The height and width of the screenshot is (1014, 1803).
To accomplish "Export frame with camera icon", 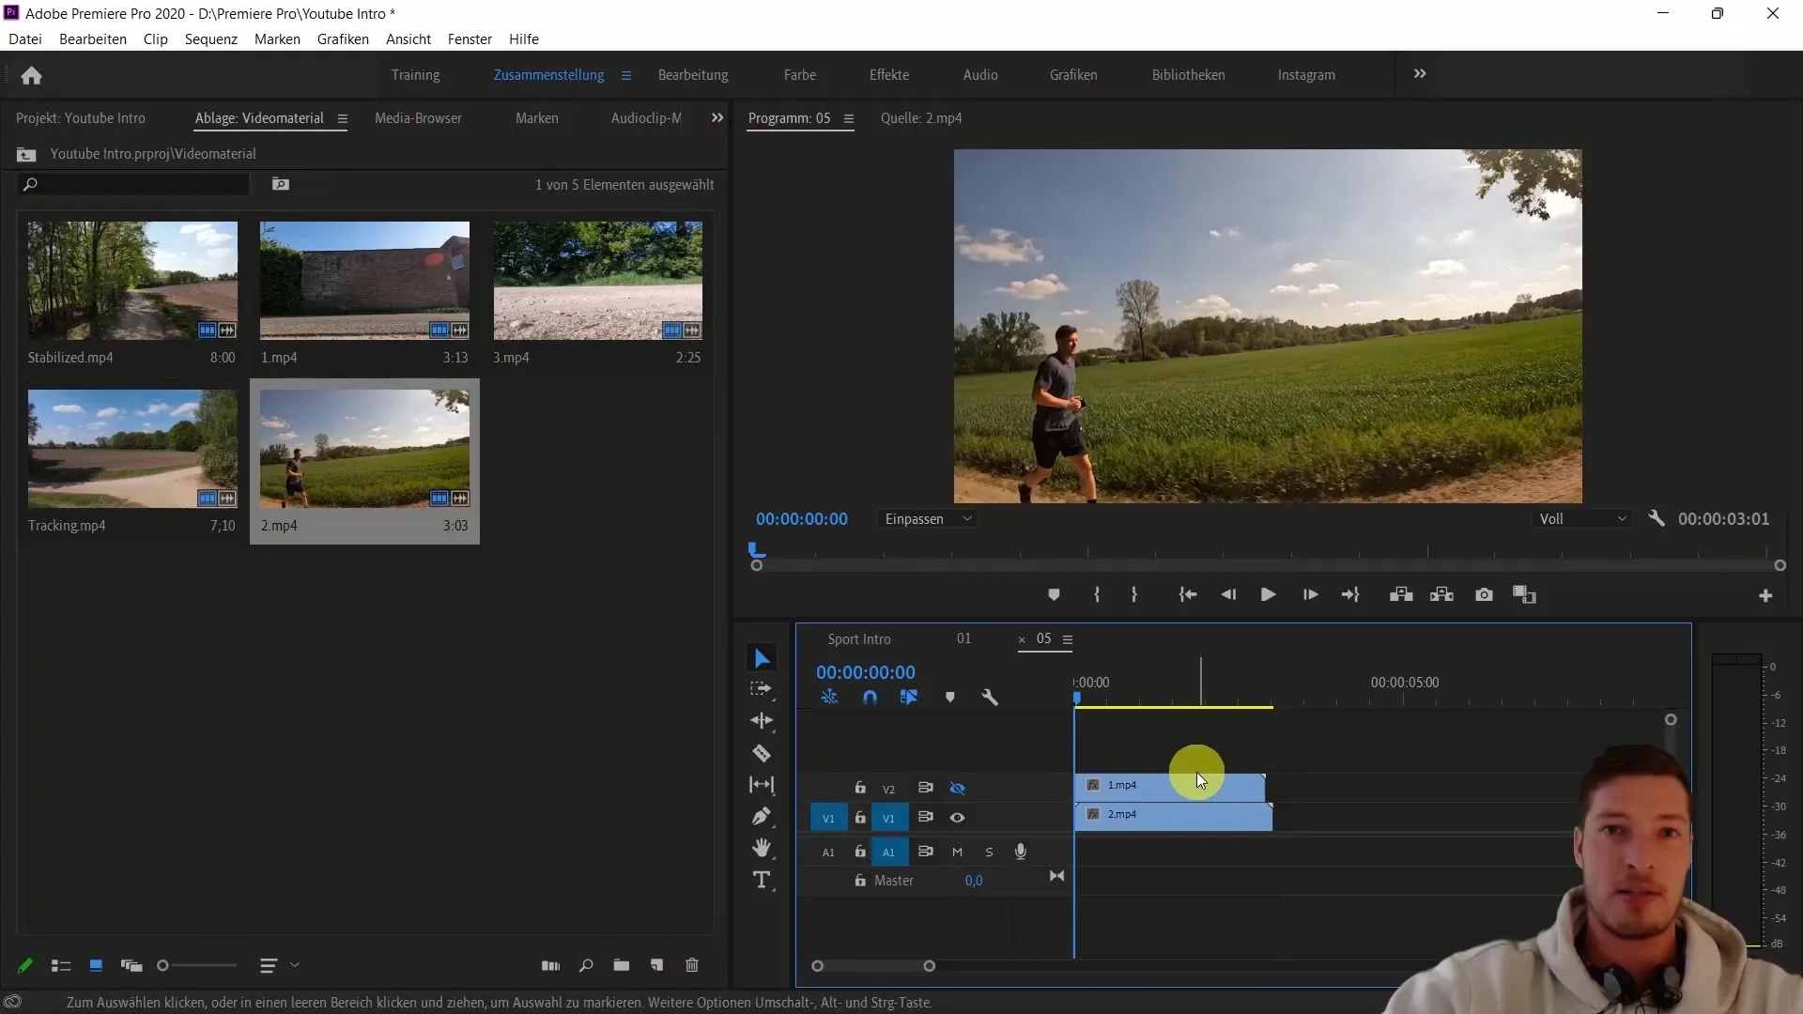I will click(x=1484, y=595).
